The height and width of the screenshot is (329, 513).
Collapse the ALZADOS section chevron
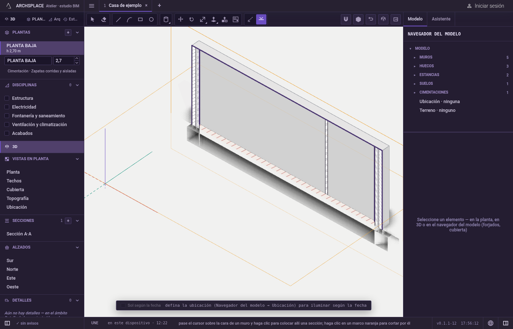[x=77, y=247]
